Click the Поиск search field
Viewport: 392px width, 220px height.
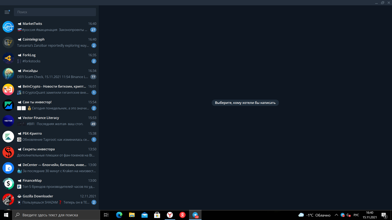[55, 12]
